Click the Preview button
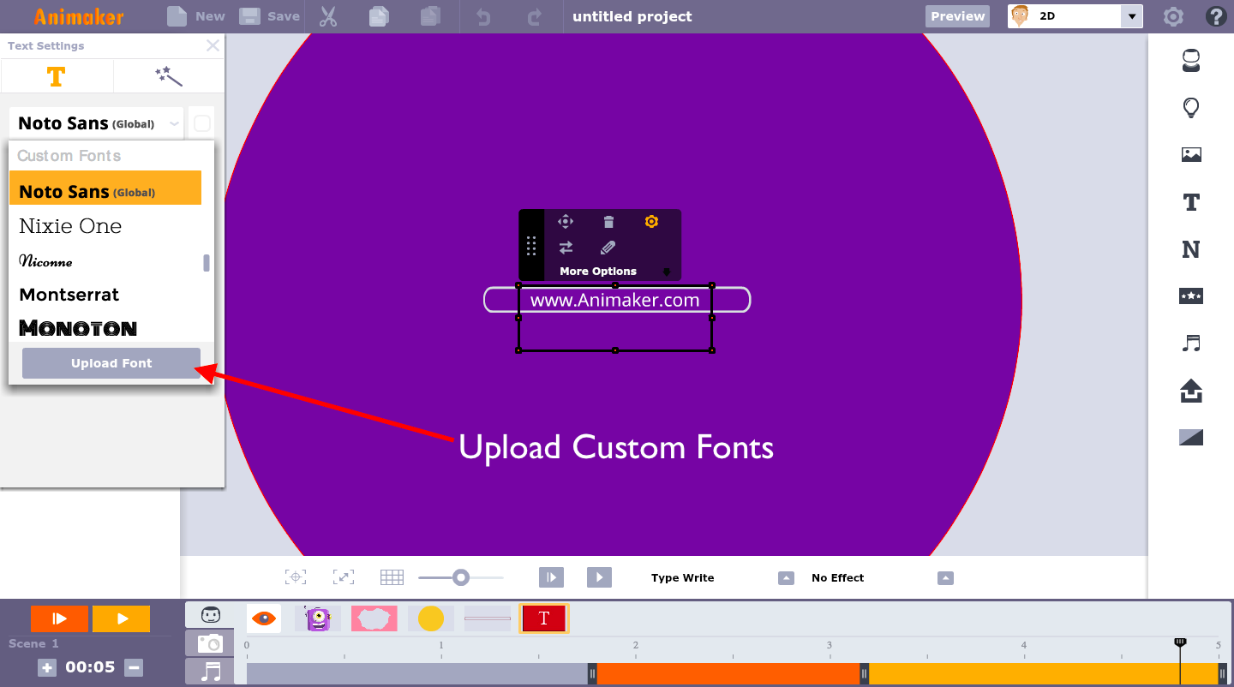 click(x=957, y=16)
